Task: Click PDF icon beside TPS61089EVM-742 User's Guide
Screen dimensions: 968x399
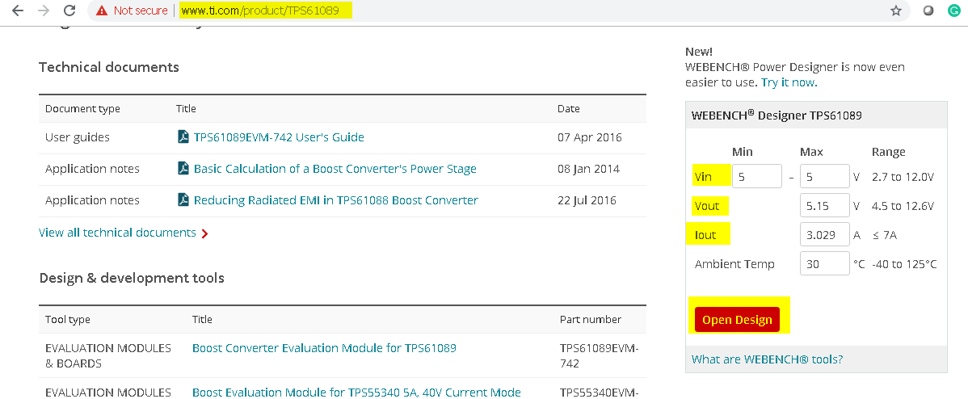Action: (183, 137)
